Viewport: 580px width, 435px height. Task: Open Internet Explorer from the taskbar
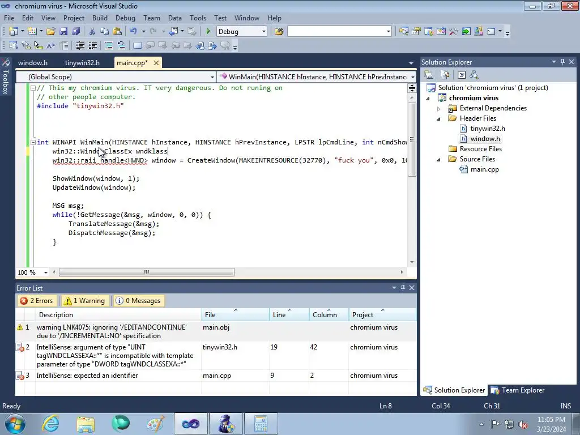50,424
